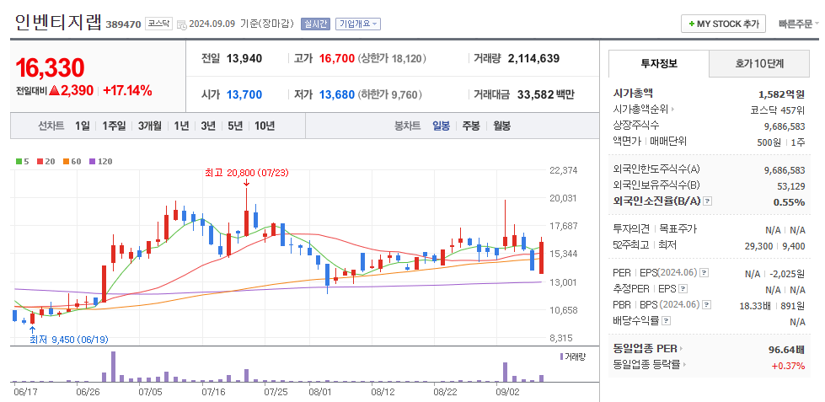This screenshot has height=402, width=825.
Task: Click the change rate +17.14%
Action: click(x=127, y=90)
